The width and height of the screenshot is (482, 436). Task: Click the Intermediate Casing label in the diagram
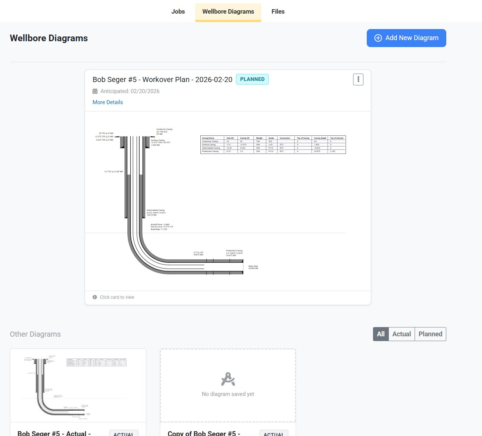(x=156, y=213)
